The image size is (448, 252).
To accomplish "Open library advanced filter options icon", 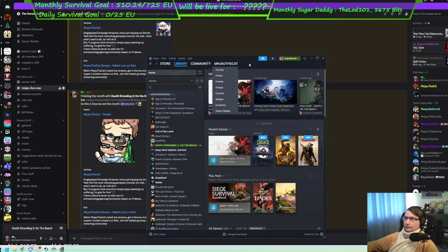I will tap(200, 87).
